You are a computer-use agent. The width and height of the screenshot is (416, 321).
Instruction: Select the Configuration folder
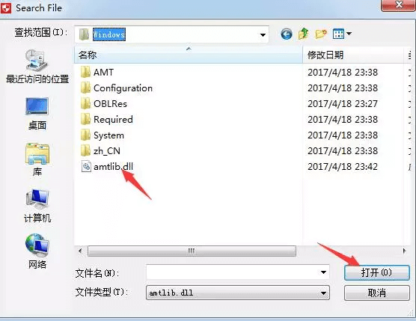[x=117, y=88]
